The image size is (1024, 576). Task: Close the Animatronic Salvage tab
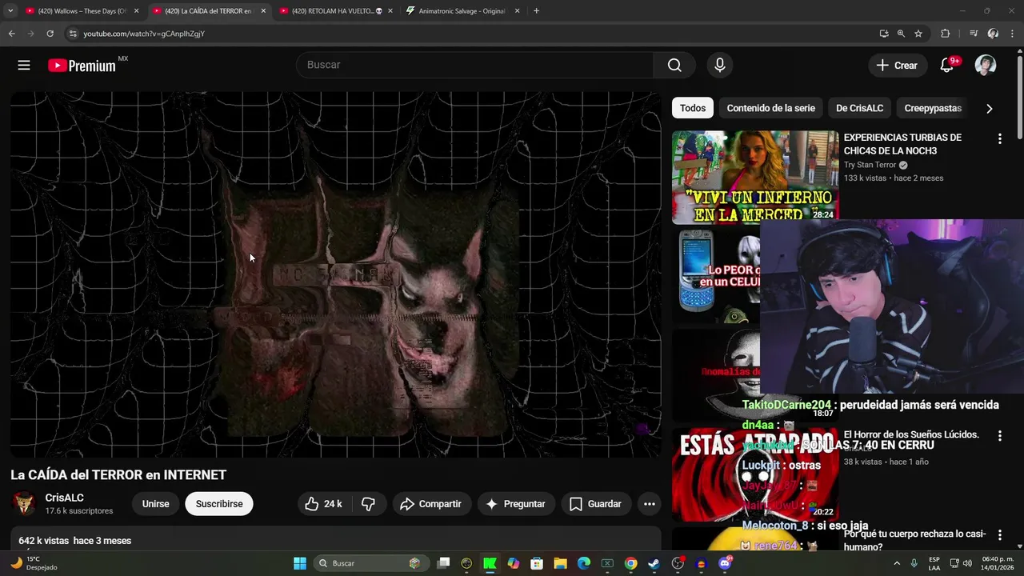click(517, 11)
